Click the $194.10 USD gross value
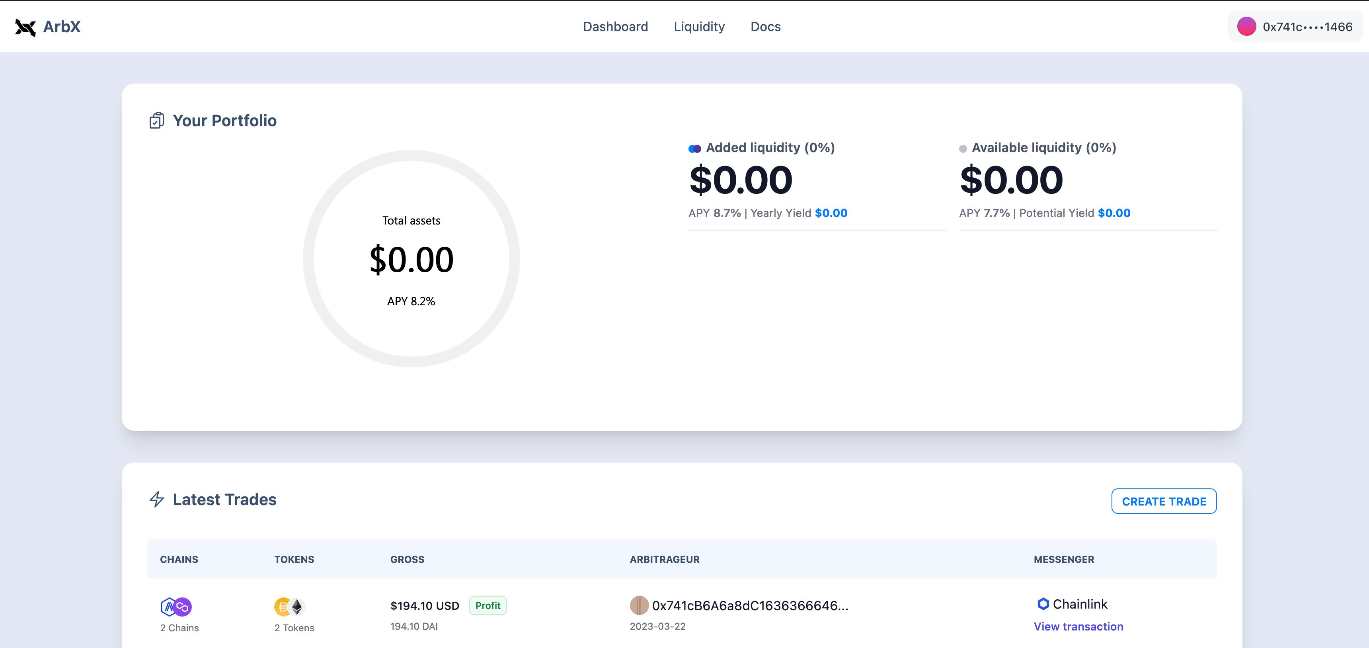Screen dimensions: 1369x648 (x=425, y=605)
